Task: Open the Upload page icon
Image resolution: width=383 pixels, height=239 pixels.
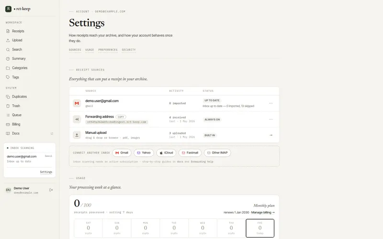Action: coord(8,40)
